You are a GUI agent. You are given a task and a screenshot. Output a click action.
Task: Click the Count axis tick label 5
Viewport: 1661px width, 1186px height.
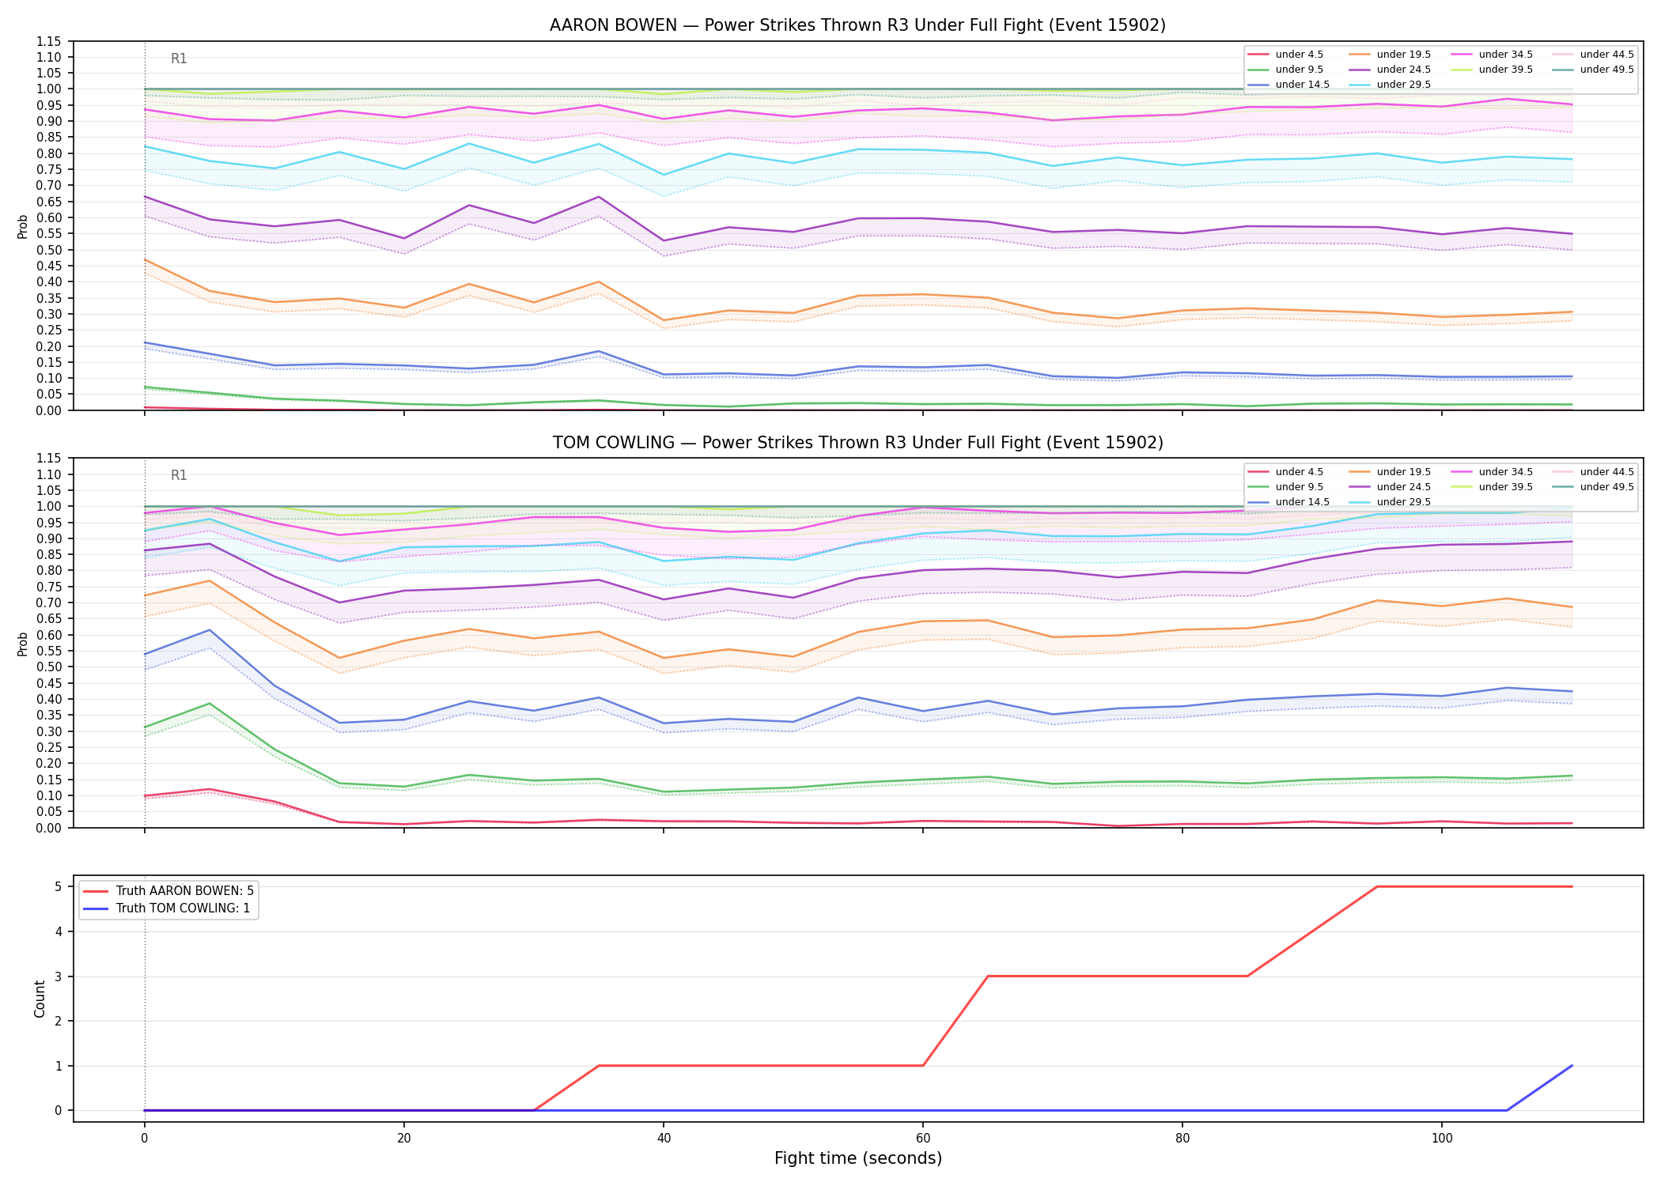pyautogui.click(x=59, y=887)
